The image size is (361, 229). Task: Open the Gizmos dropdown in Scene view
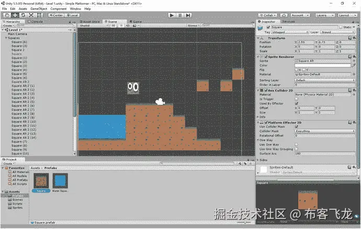(194, 26)
